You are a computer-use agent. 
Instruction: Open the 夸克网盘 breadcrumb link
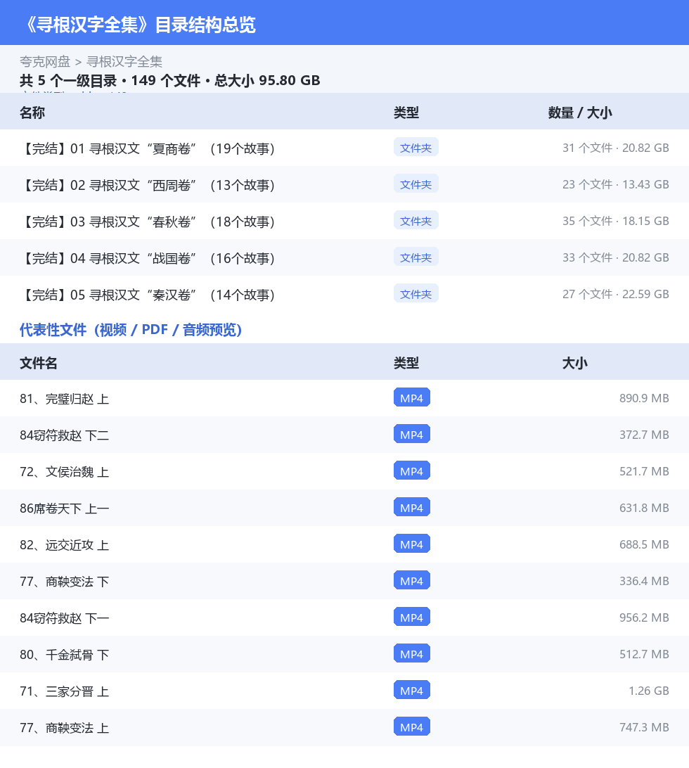45,62
